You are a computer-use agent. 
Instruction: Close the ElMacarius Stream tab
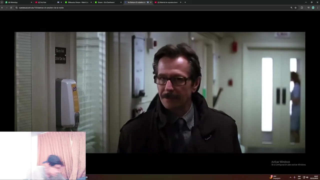91,2
